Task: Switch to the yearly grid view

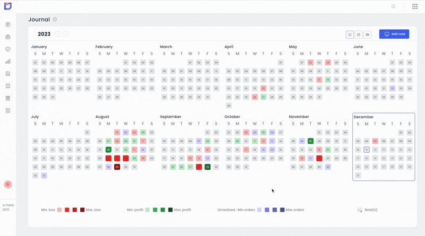Action: coord(350,34)
